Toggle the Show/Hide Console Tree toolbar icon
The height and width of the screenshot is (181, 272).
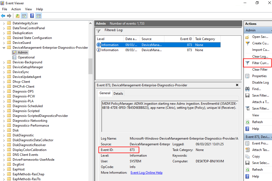tap(24, 16)
